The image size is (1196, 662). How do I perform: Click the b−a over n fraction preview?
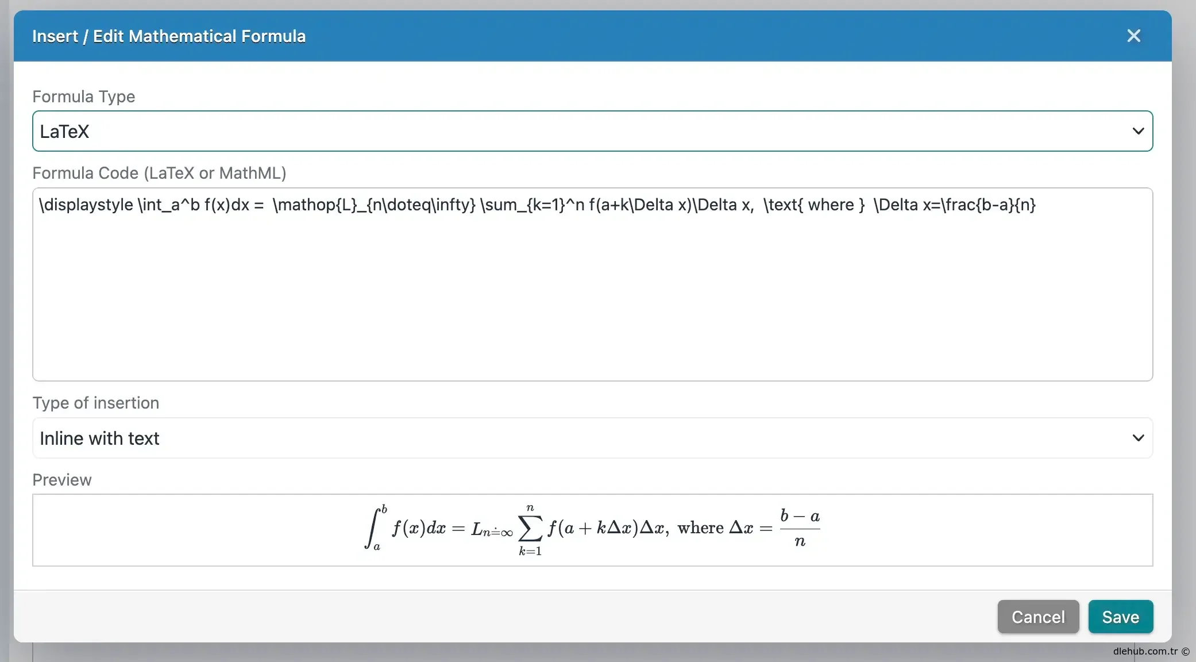pos(800,528)
